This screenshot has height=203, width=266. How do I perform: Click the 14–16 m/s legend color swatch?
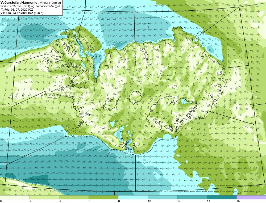[x=221, y=197]
